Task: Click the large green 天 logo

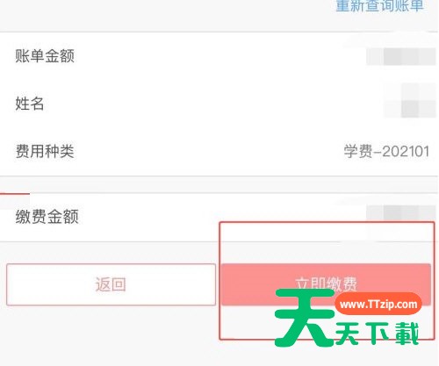Action: pos(305,318)
